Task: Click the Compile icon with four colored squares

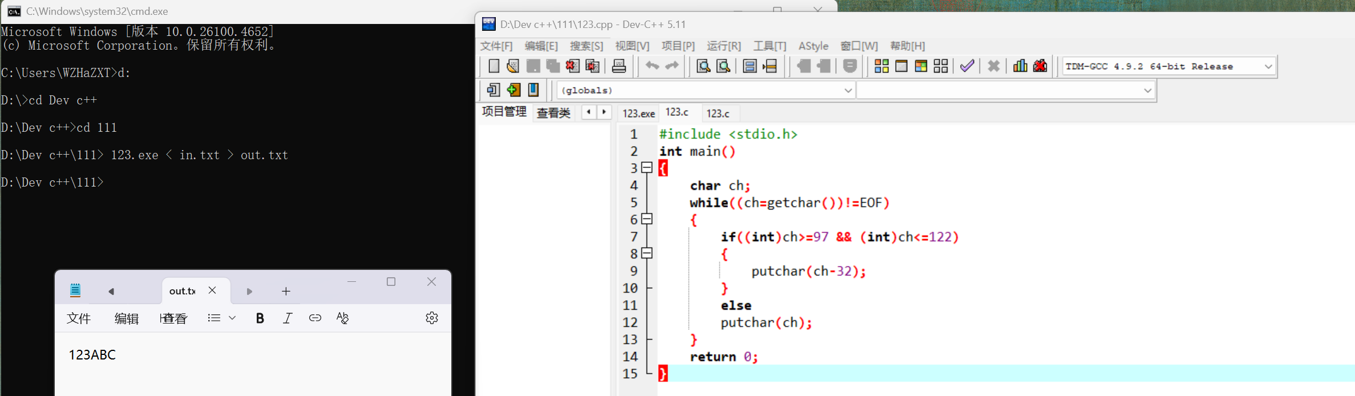Action: click(881, 66)
